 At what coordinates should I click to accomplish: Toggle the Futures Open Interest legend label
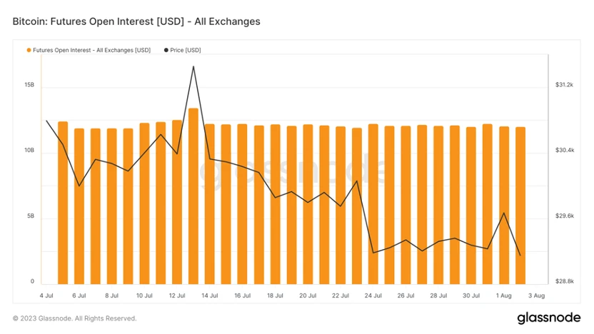91,51
